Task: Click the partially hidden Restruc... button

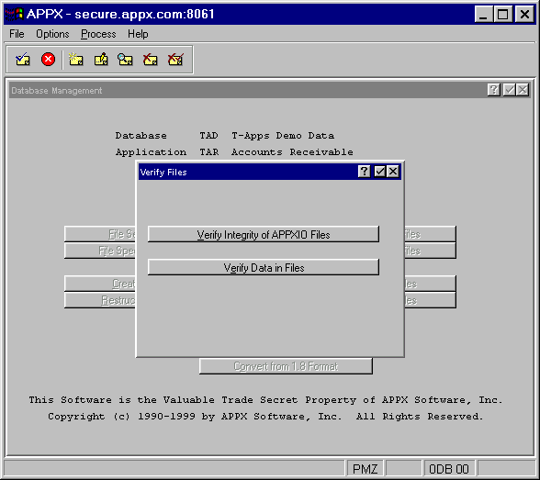Action: (x=100, y=300)
